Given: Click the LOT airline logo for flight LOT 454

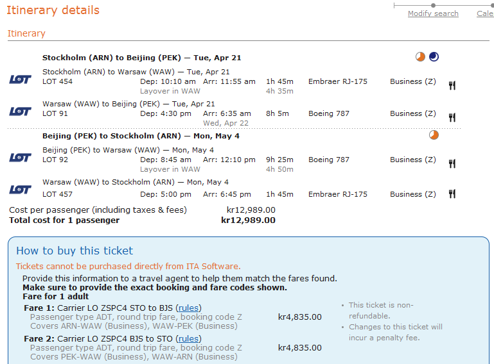Looking at the screenshot, I should (20, 79).
